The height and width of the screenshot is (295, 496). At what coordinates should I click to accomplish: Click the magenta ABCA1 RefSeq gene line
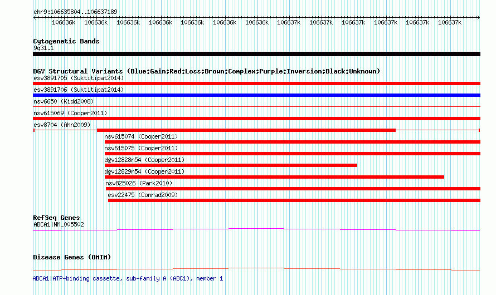[256, 230]
